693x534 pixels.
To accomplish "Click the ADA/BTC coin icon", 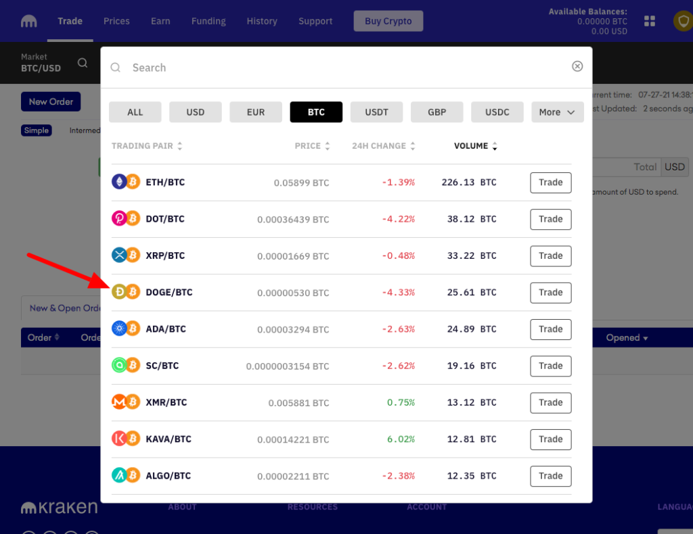I will [x=125, y=329].
